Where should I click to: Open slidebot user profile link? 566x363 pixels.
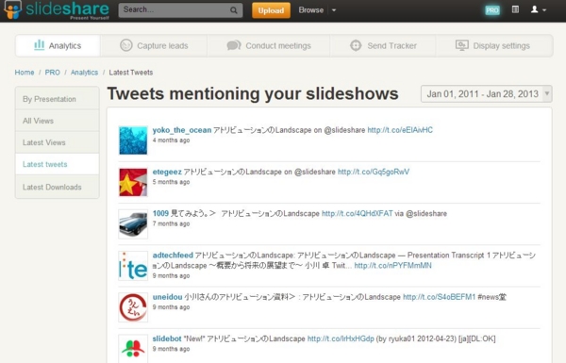167,338
